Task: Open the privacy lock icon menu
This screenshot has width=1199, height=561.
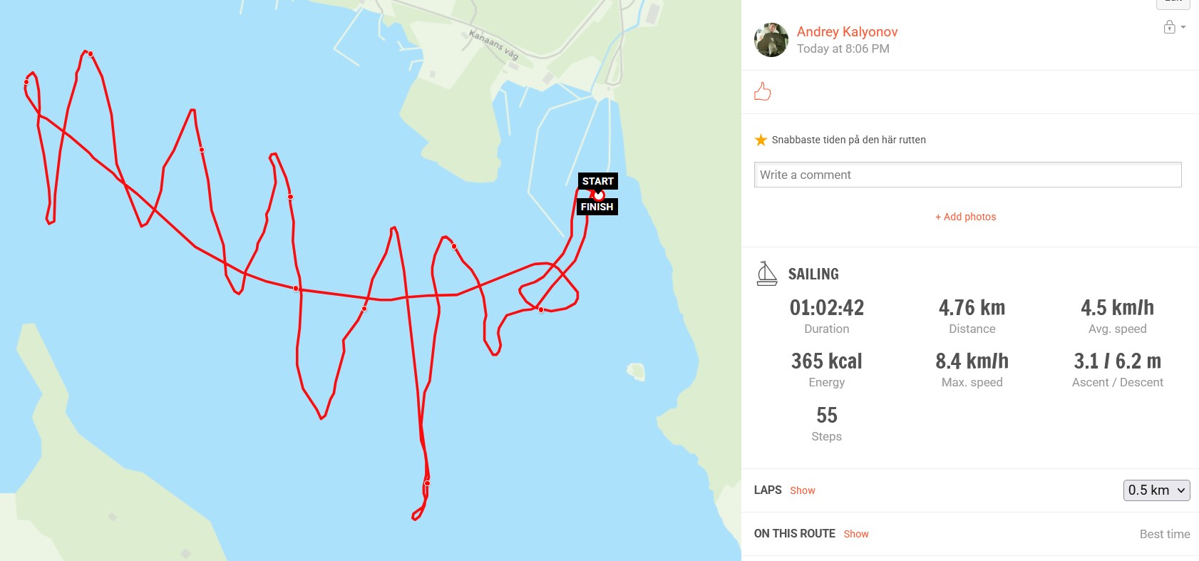Action: click(x=1169, y=28)
